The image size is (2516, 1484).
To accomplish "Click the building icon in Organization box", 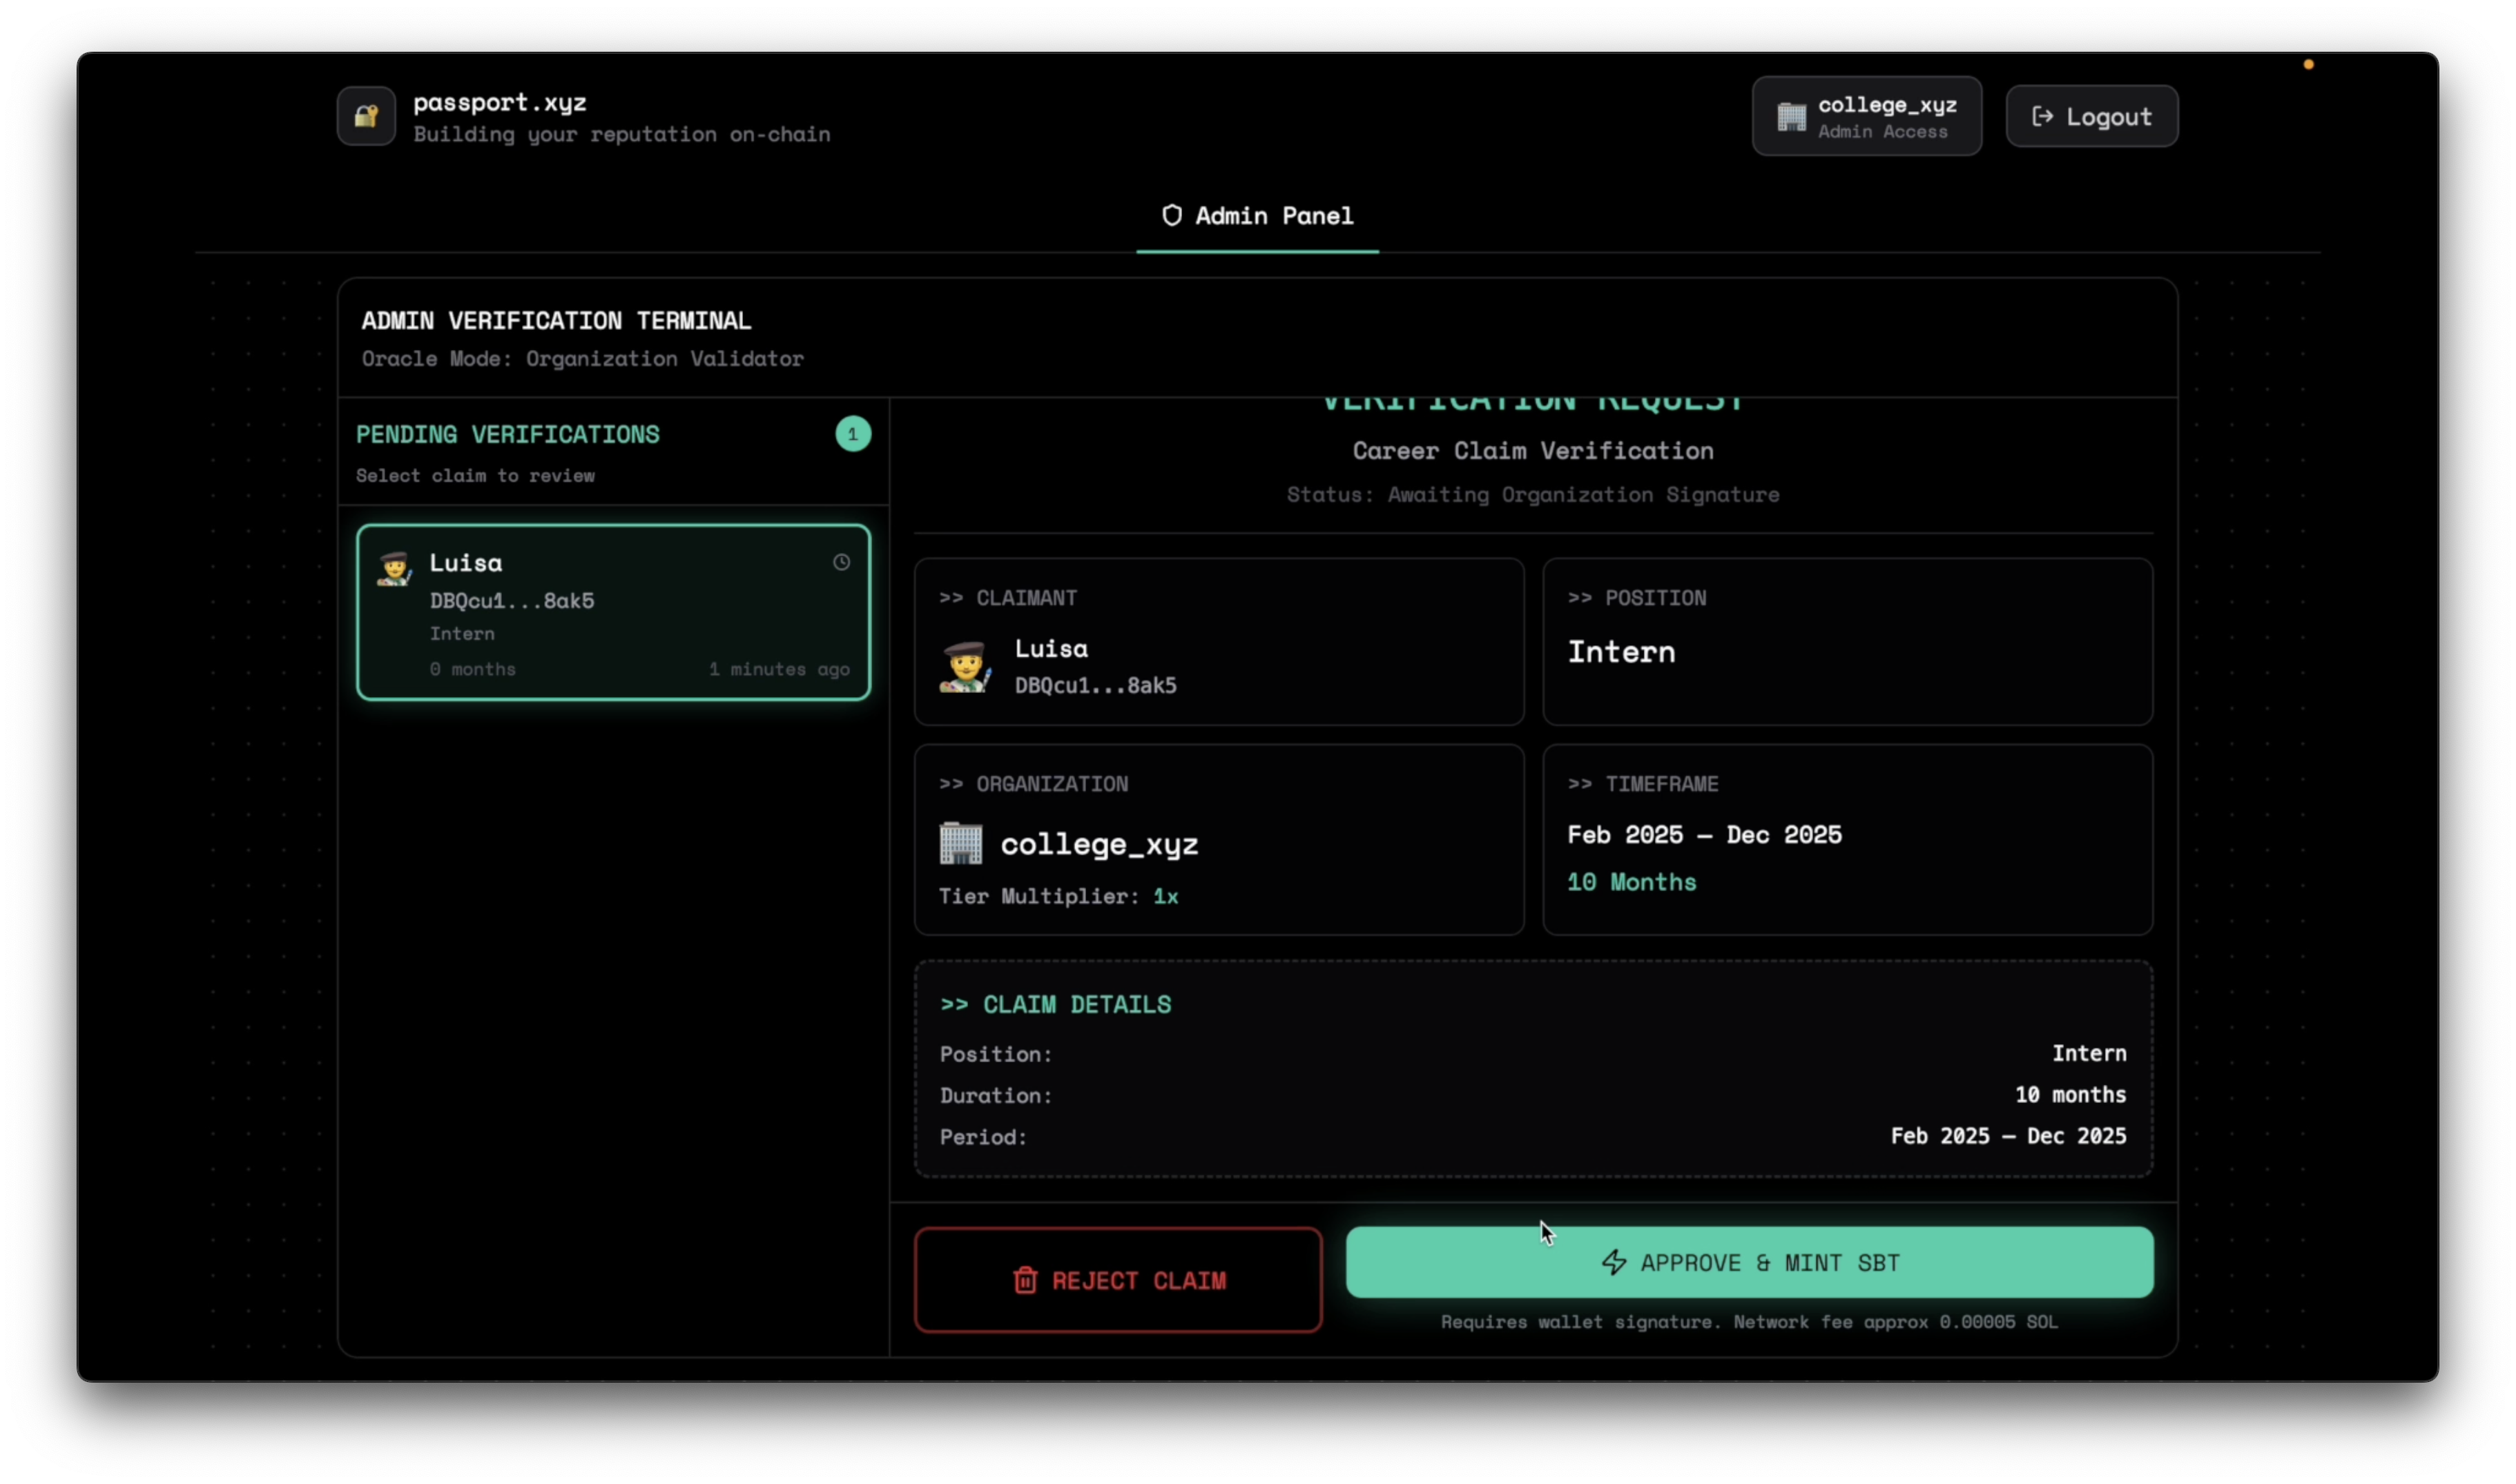I will [x=960, y=843].
